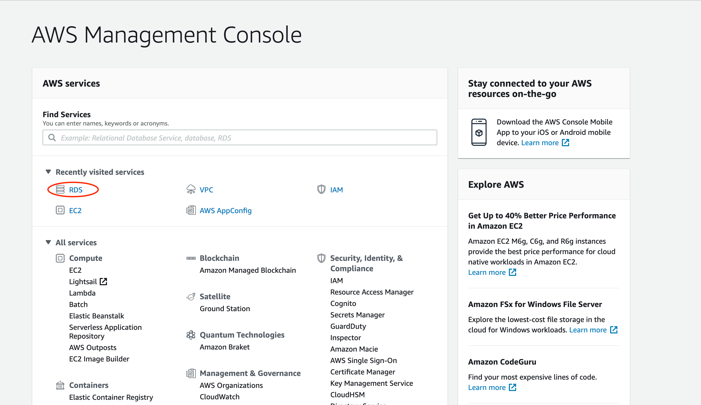701x405 pixels.
Task: Focus the Find Services search field
Action: (x=240, y=137)
